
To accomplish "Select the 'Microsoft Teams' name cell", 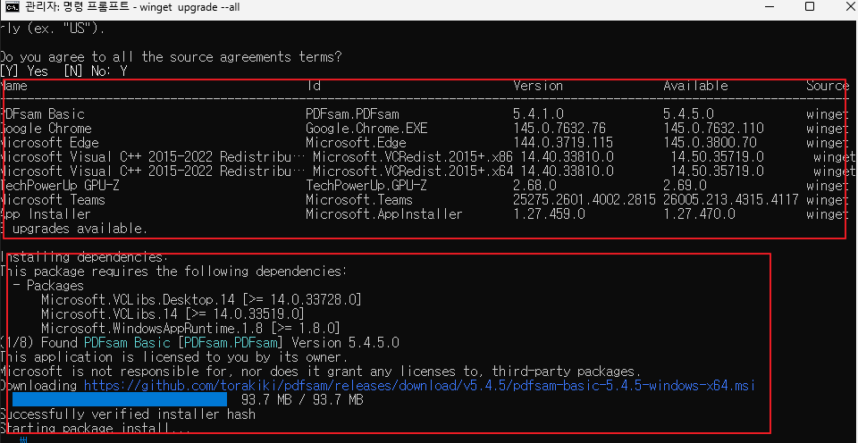I will pyautogui.click(x=53, y=200).
